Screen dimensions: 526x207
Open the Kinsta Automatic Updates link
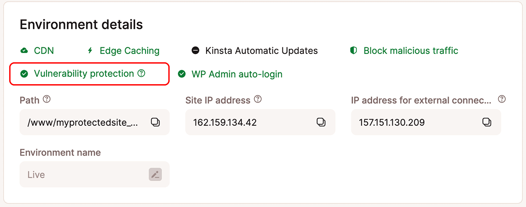[x=262, y=50]
